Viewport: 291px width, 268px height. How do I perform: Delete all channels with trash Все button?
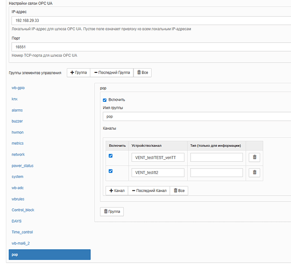click(x=179, y=191)
